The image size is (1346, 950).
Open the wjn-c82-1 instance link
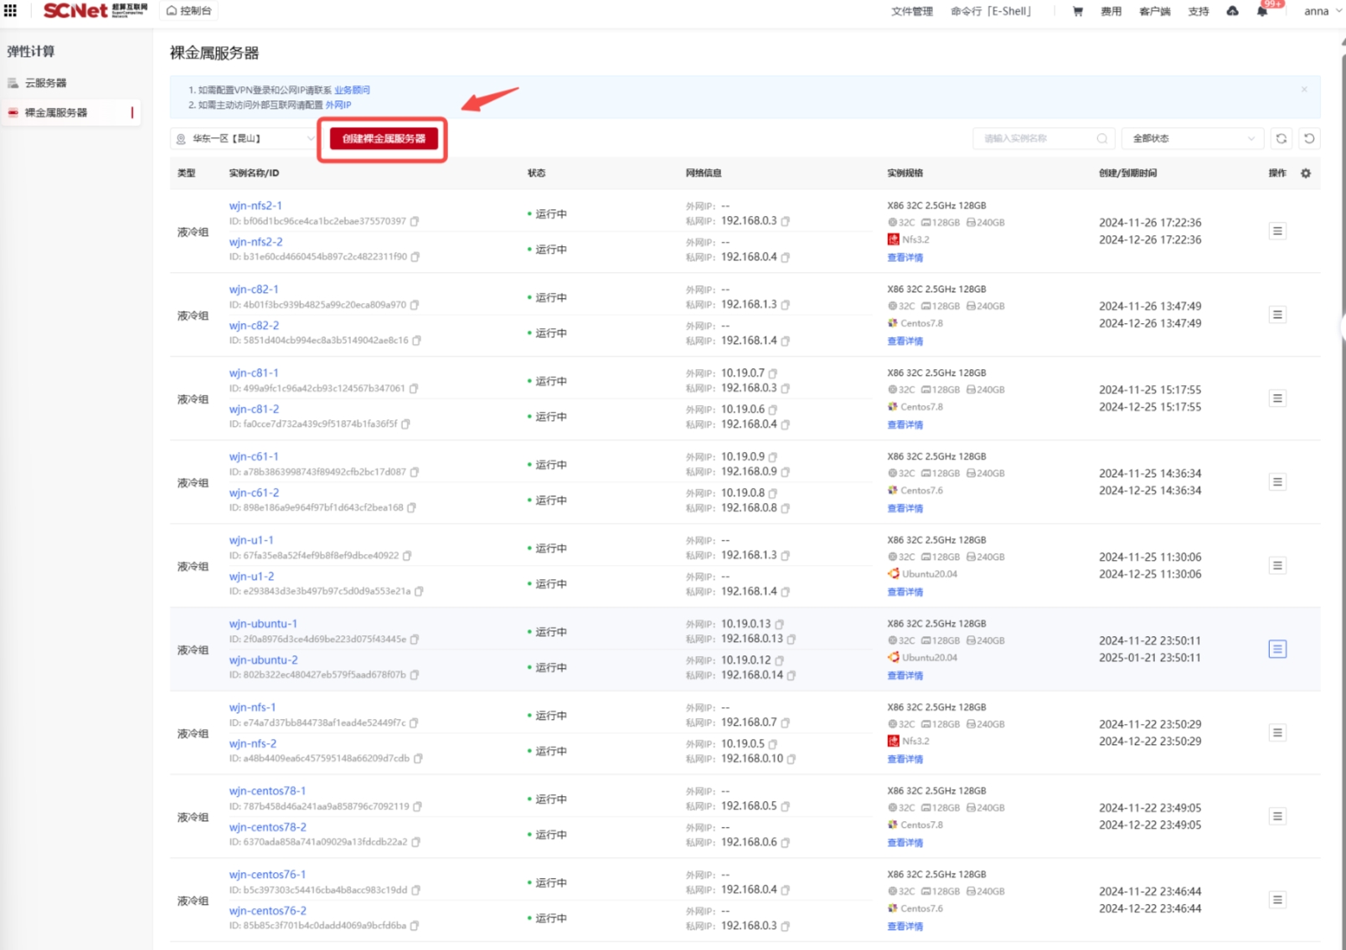click(x=254, y=290)
